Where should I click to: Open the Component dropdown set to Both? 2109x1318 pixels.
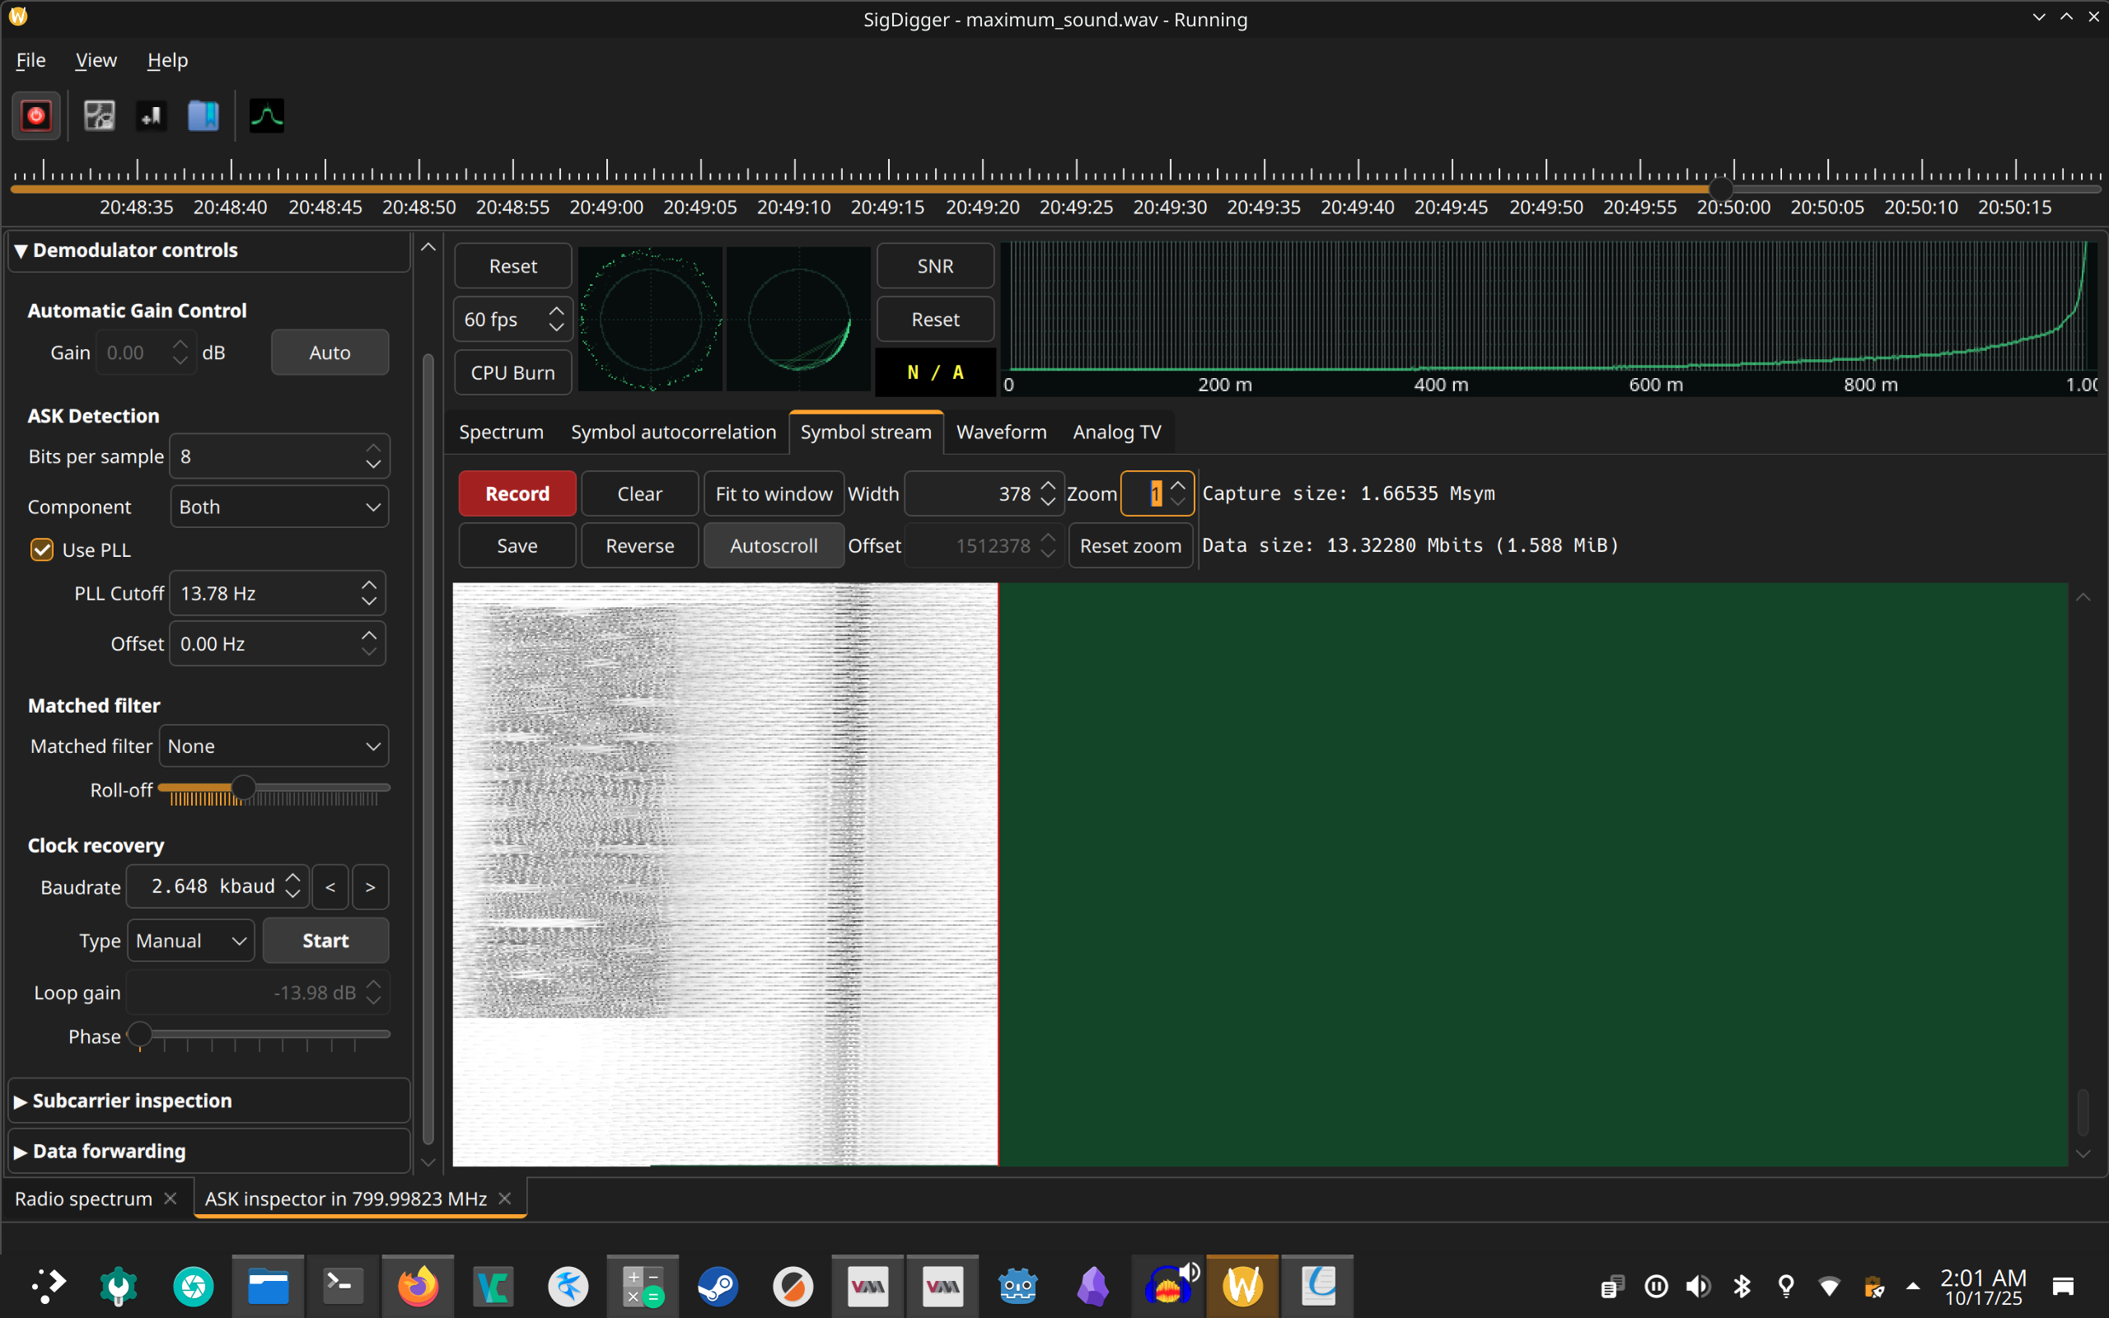coord(278,507)
